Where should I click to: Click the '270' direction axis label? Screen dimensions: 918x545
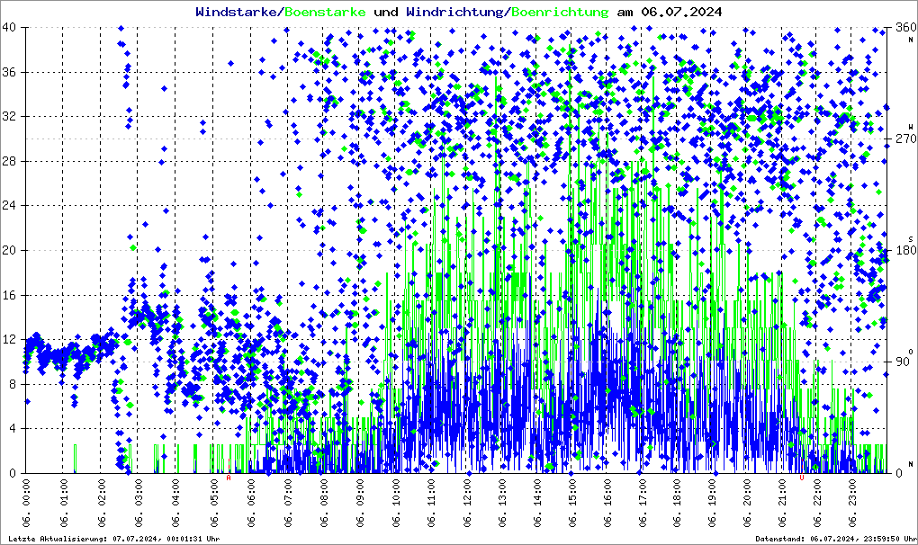coord(906,138)
